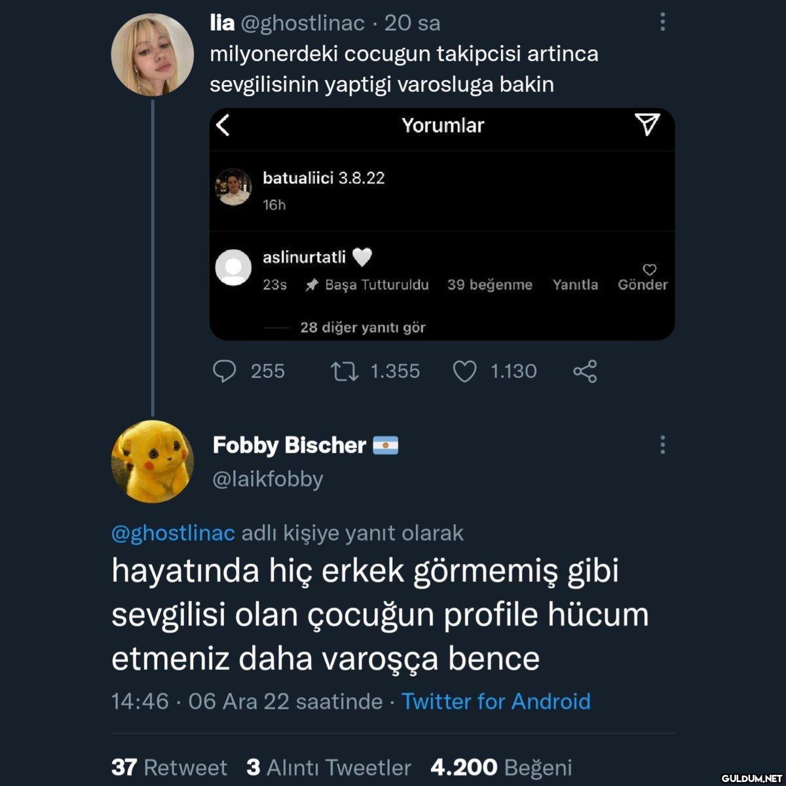Click the "Yanıtla" reply button
This screenshot has height=786, width=786.
574,285
